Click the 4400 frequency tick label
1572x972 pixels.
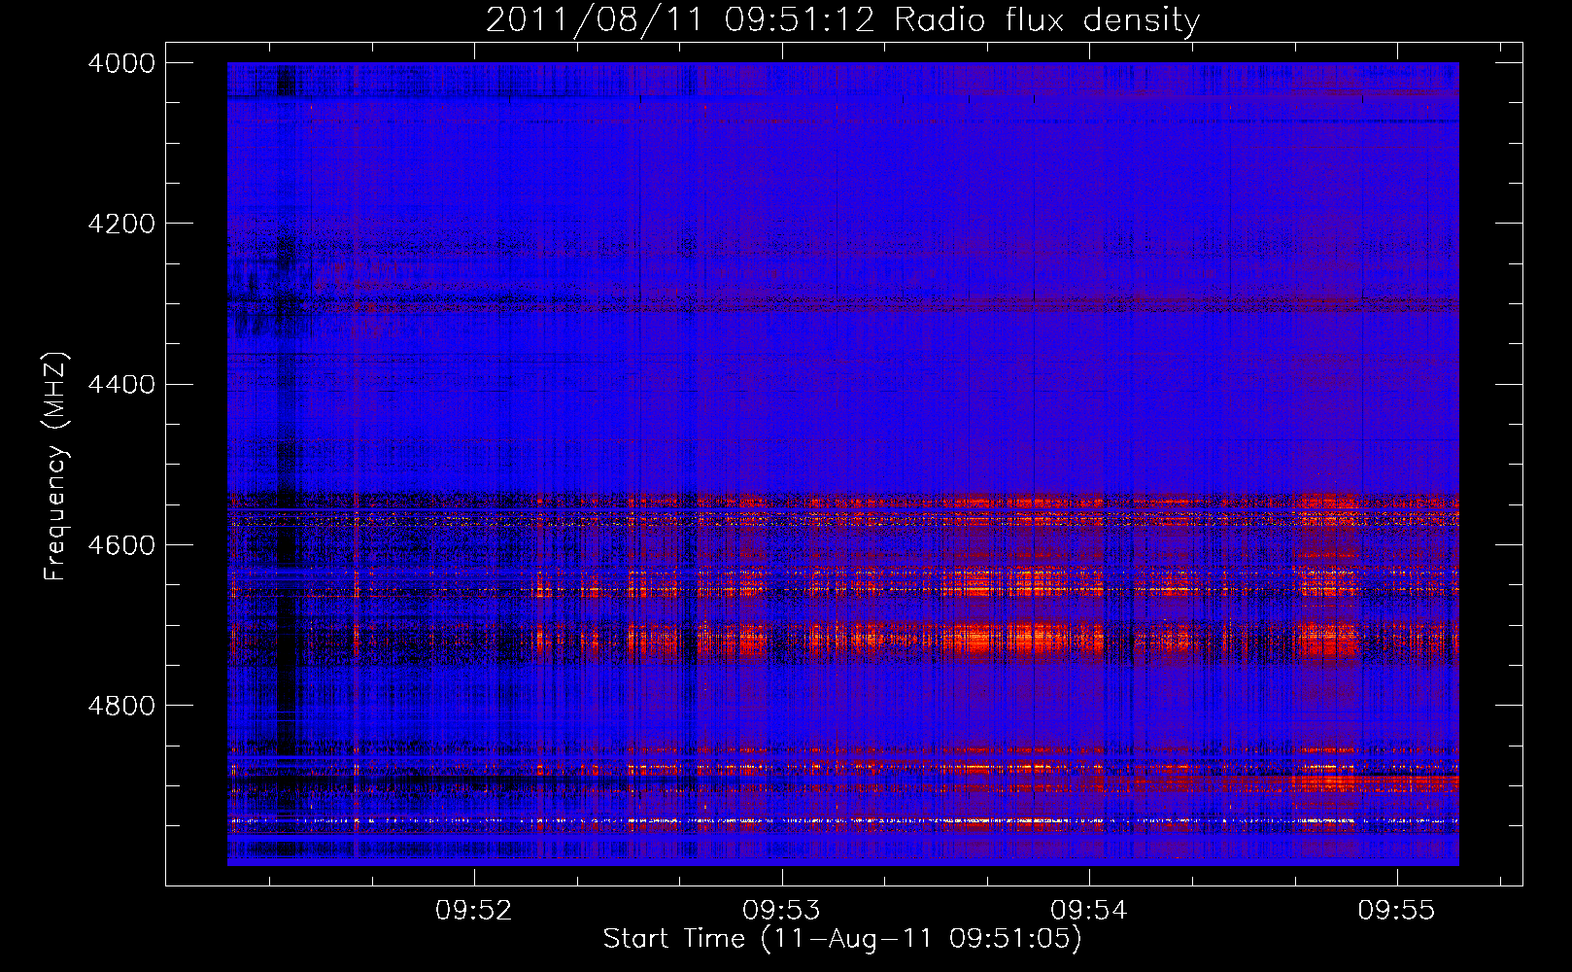(x=121, y=385)
